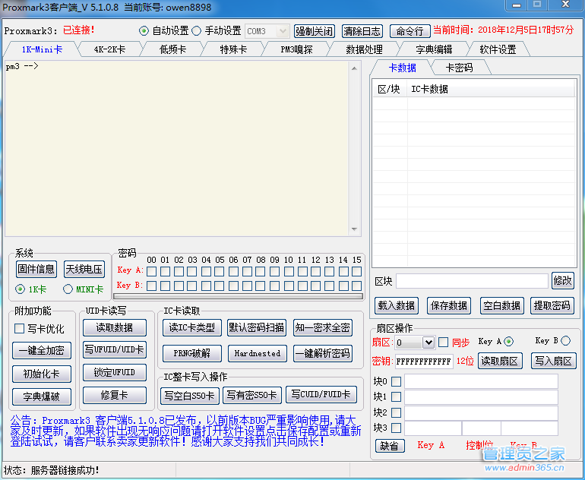Select Key A radio in 扇区操作
The image size is (585, 480).
[x=508, y=341]
